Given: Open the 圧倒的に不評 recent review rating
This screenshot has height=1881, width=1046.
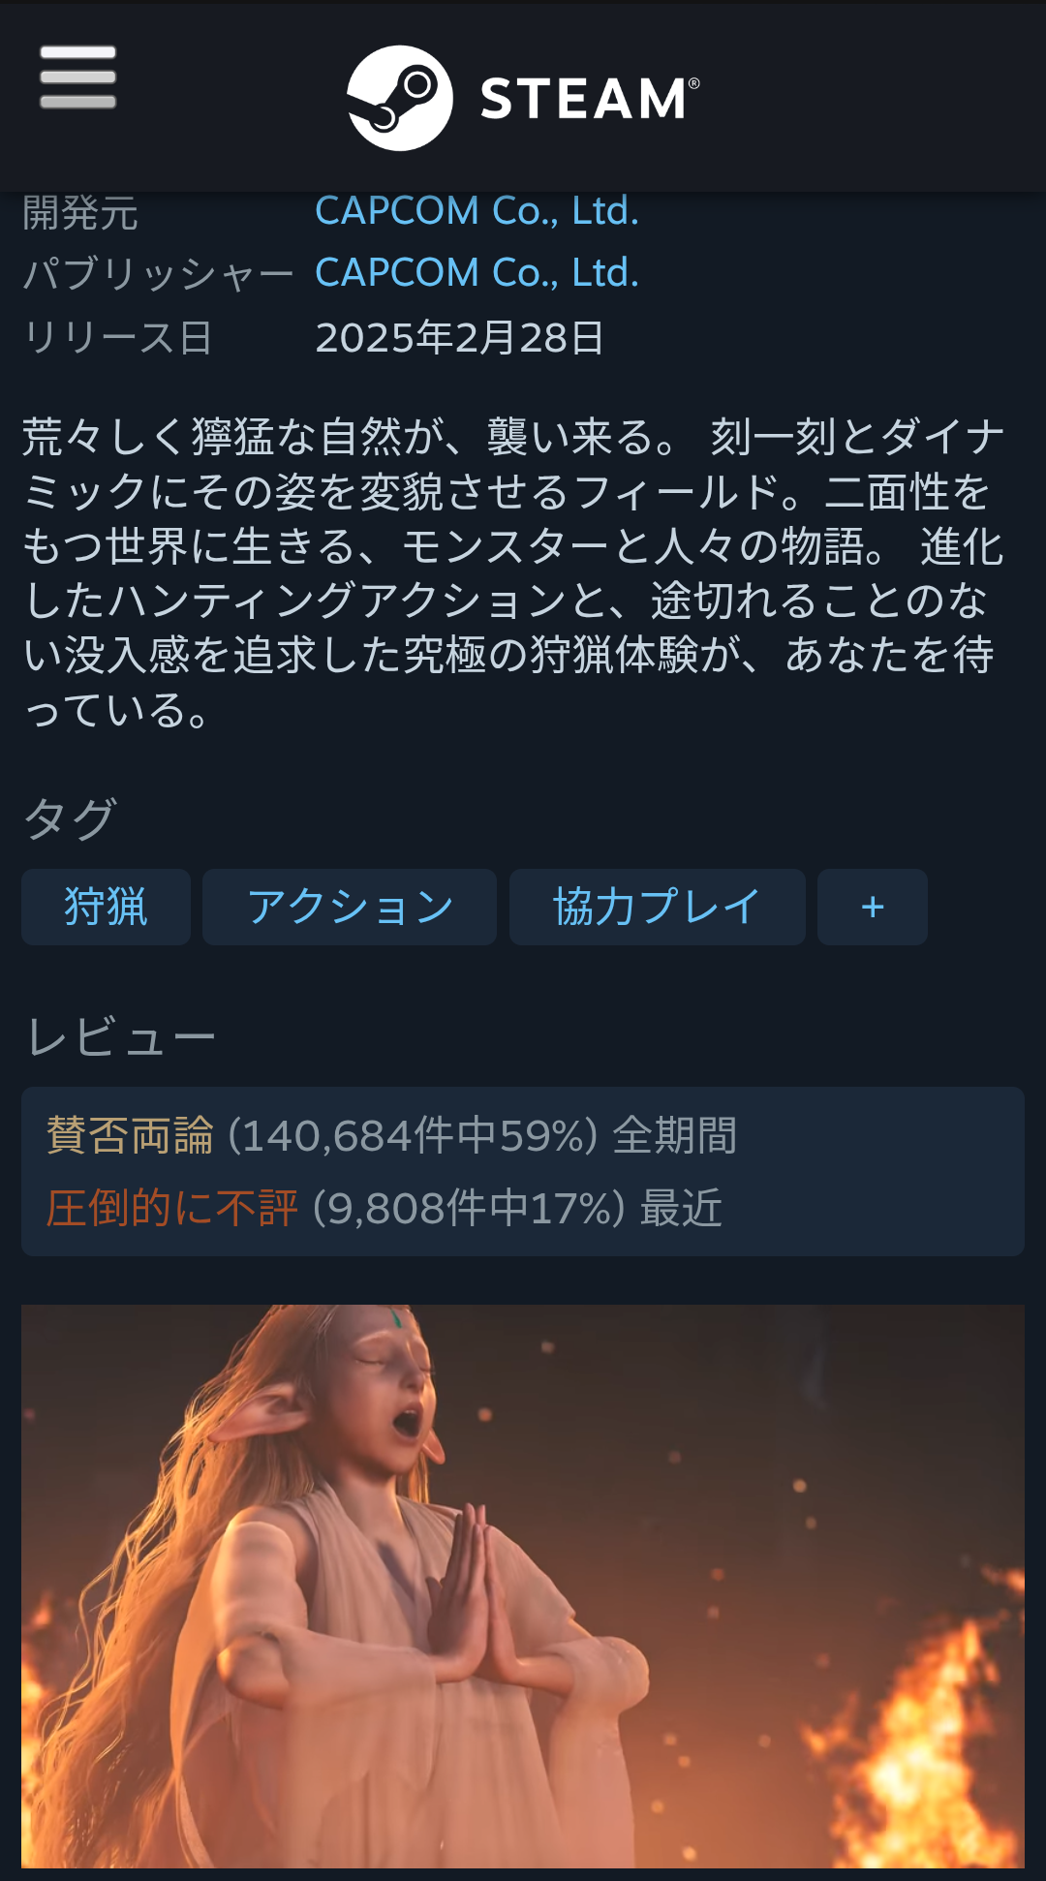Looking at the screenshot, I should (x=172, y=1208).
